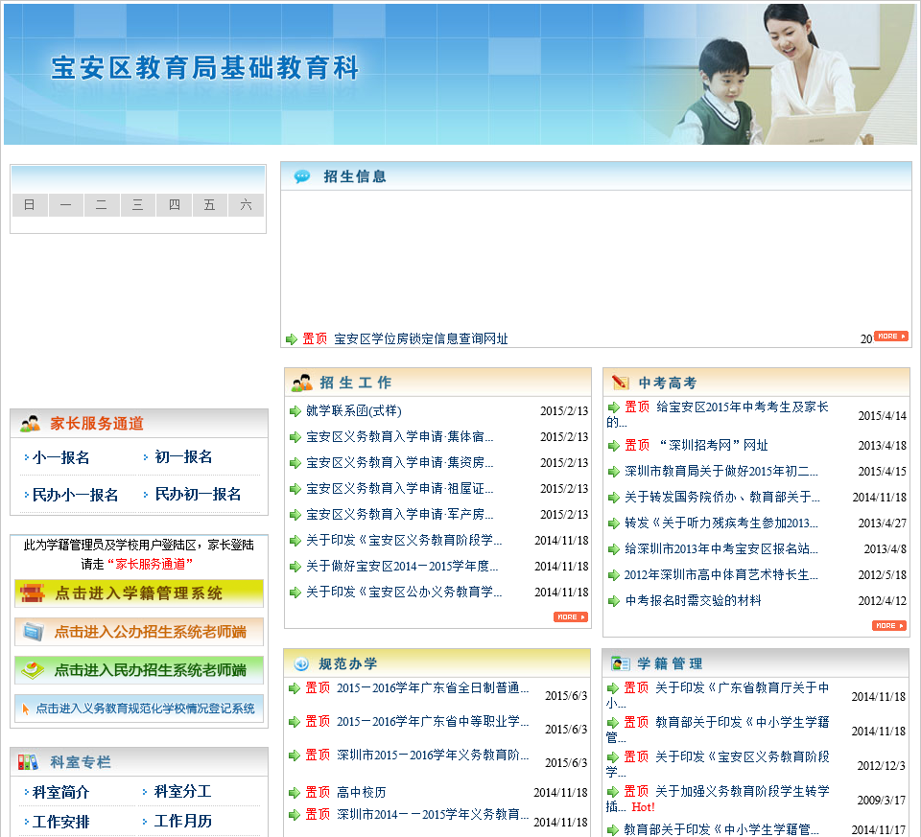Click the 规范办学 round blue icon

tap(301, 663)
